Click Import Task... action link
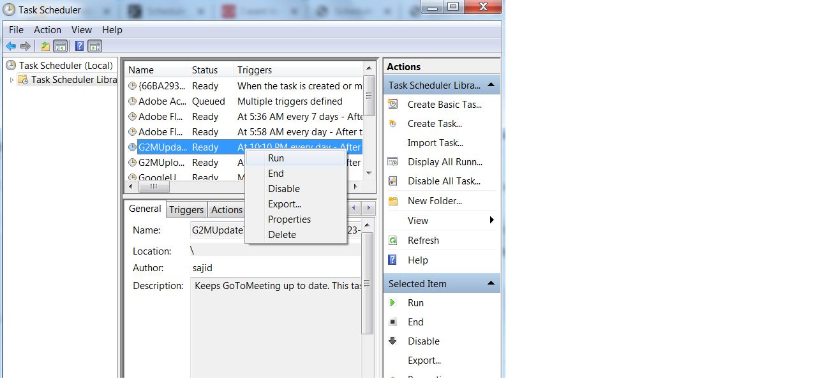 (x=435, y=143)
